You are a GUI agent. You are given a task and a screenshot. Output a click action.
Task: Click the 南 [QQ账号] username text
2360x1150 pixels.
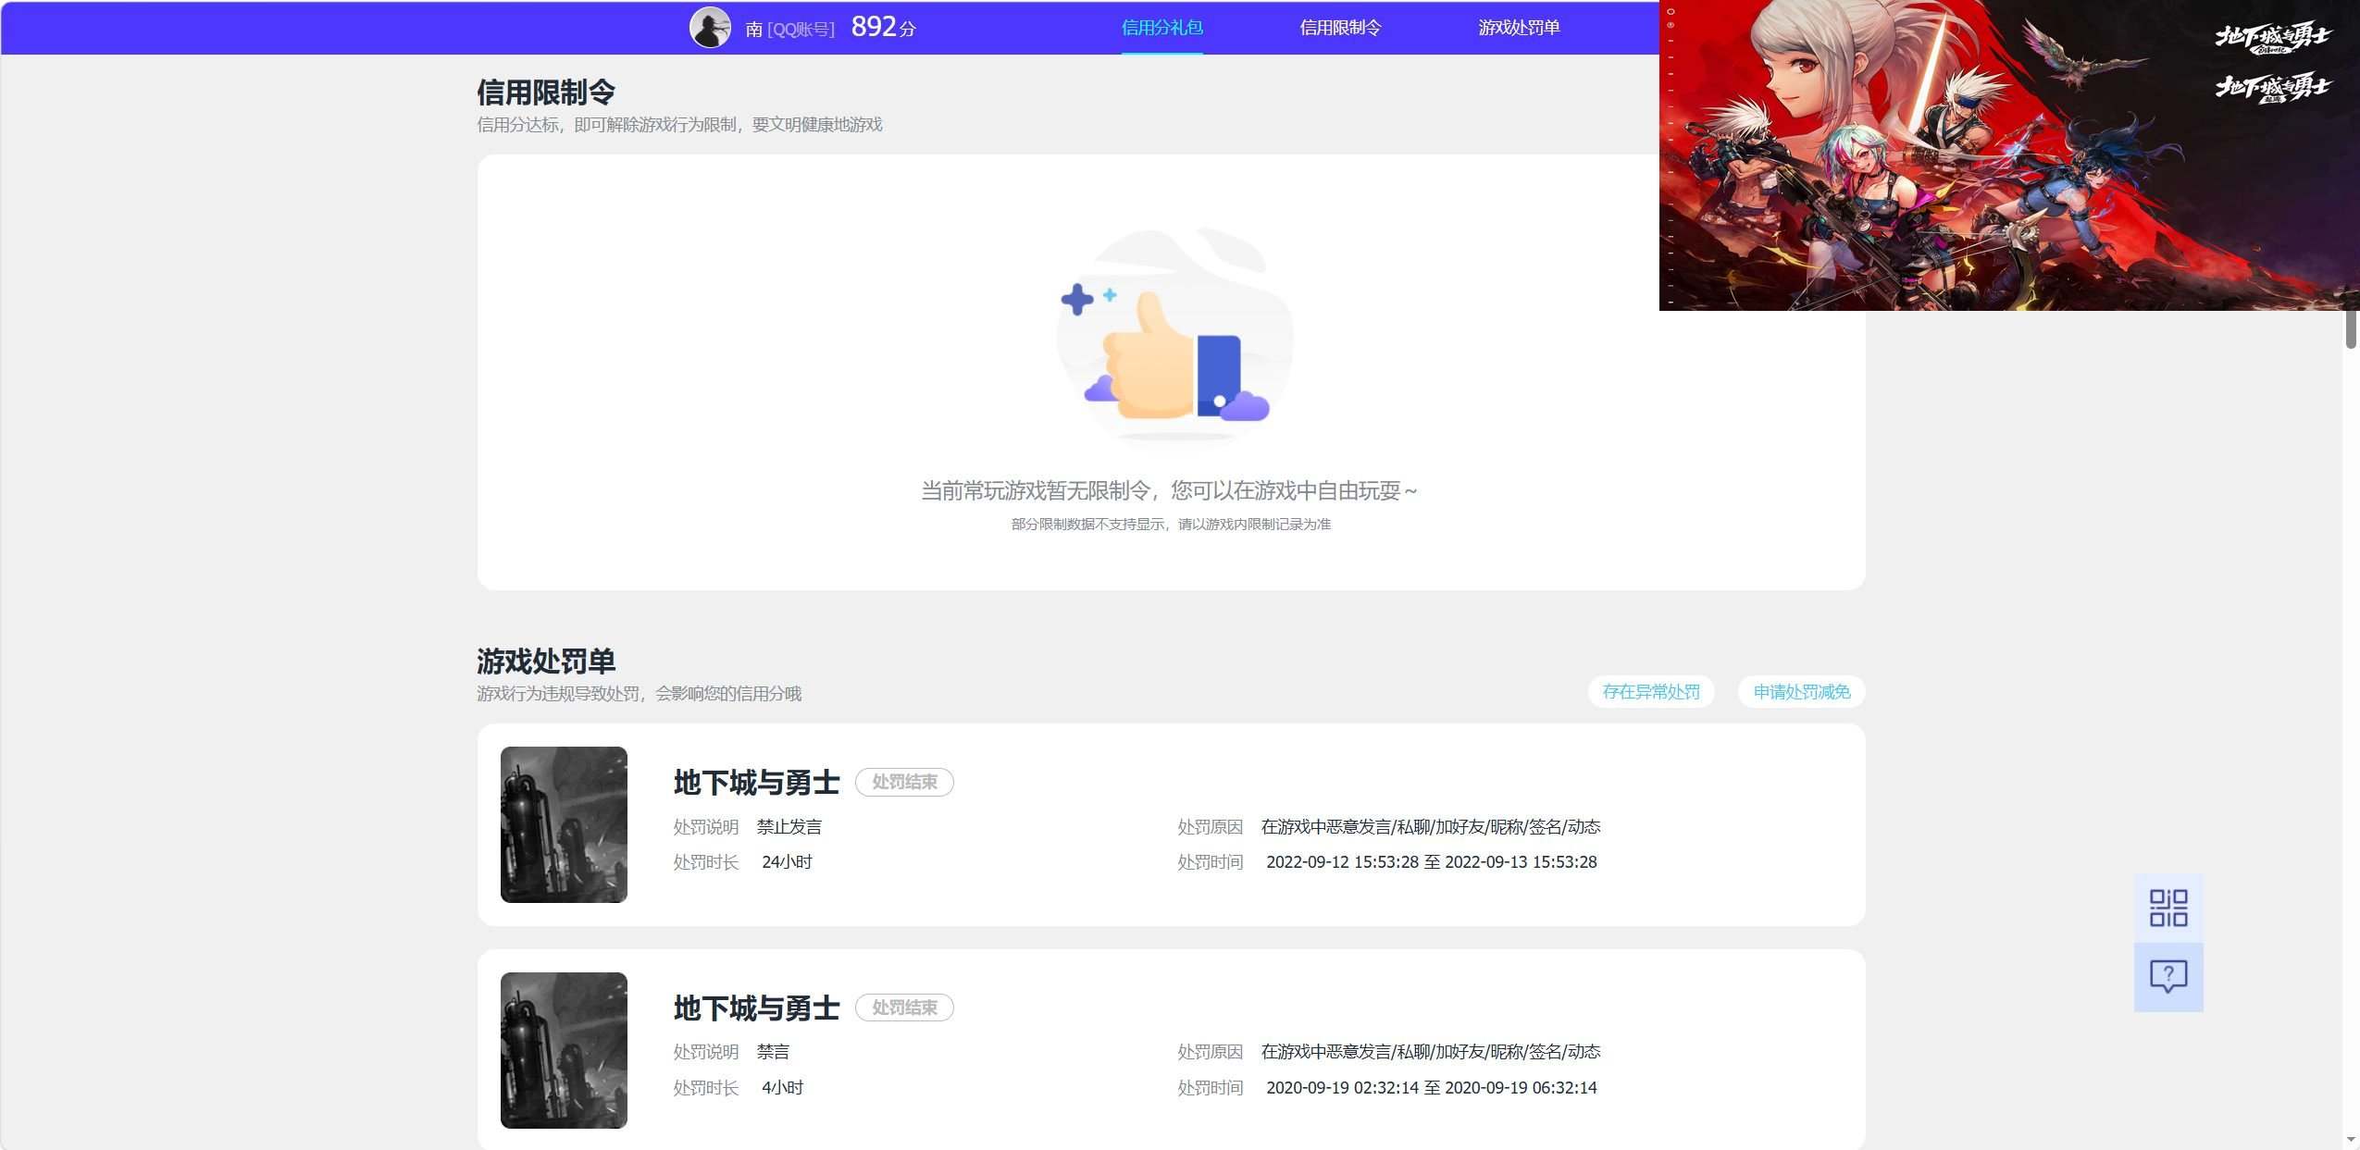[789, 29]
